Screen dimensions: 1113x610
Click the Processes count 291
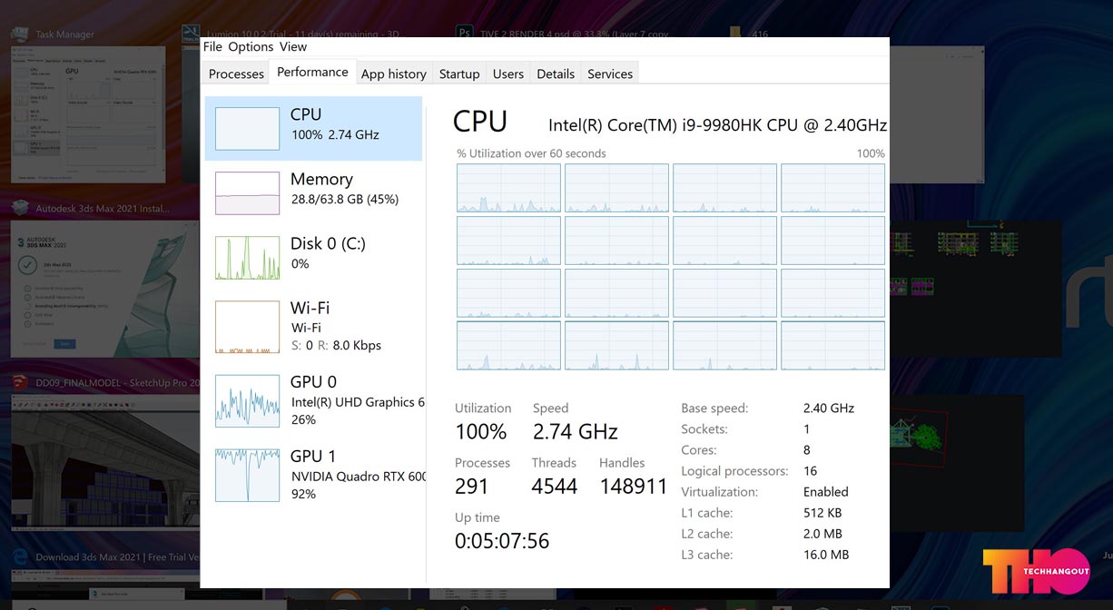coord(472,486)
